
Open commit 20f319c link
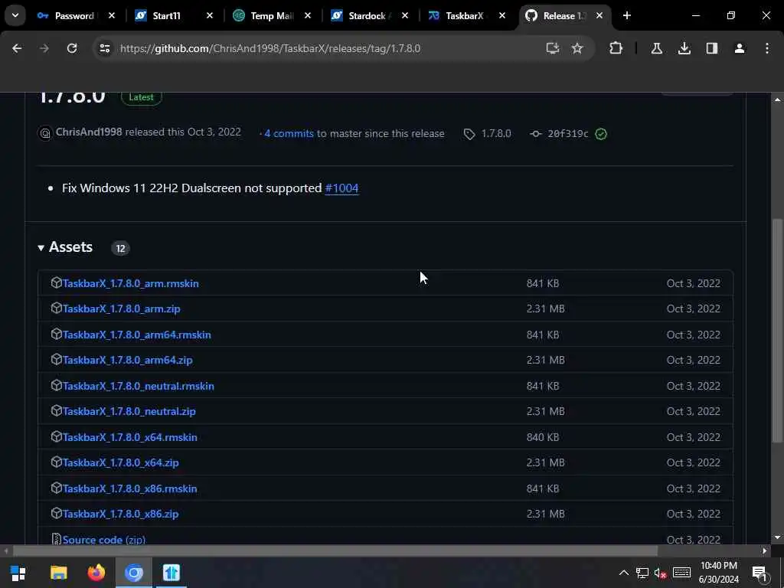point(567,133)
